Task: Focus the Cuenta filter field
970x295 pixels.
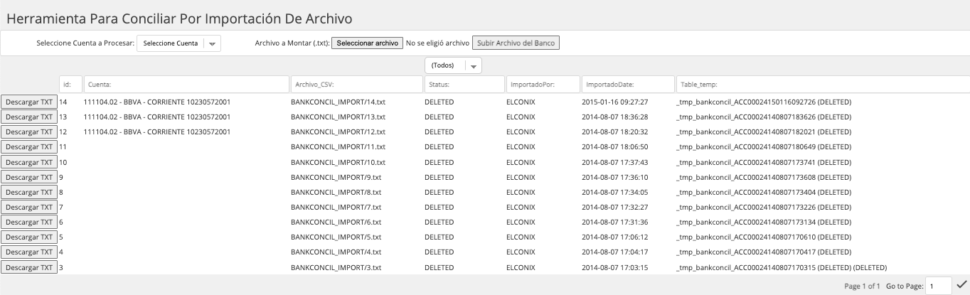Action: [x=186, y=85]
